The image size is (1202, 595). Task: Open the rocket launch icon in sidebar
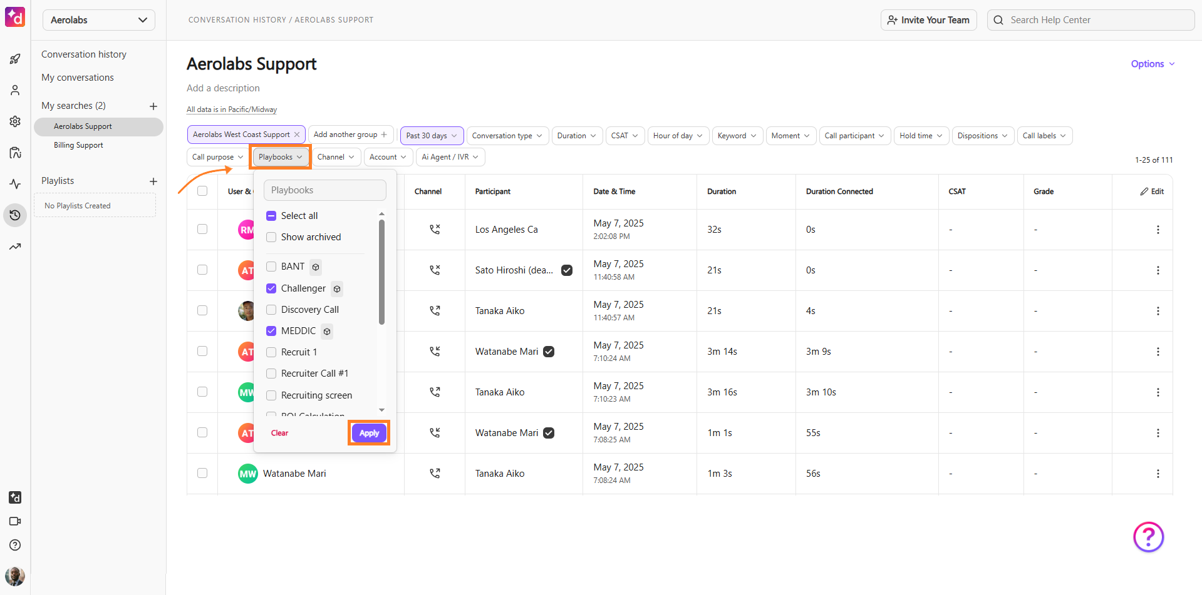coord(15,59)
